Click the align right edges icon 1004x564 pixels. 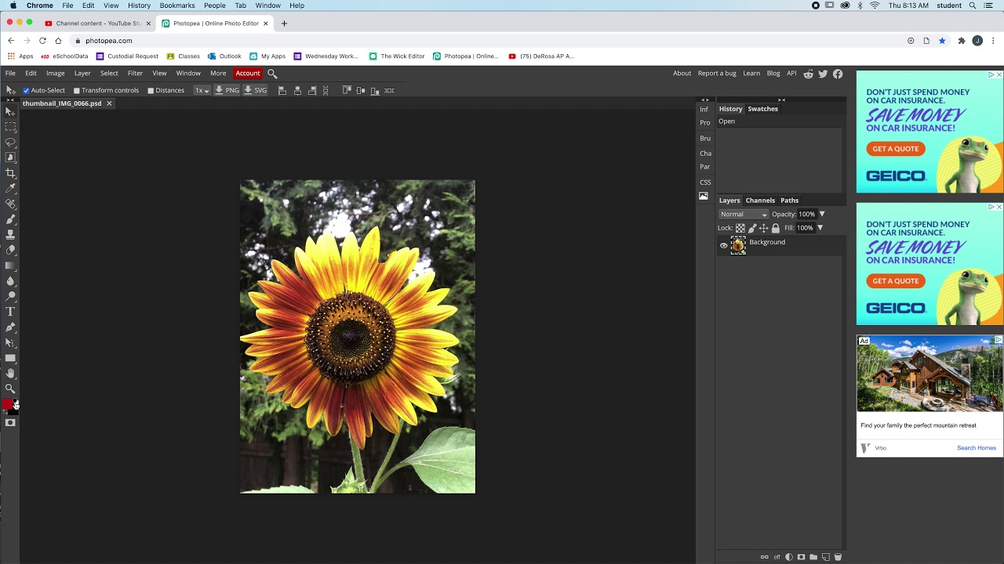coord(311,91)
